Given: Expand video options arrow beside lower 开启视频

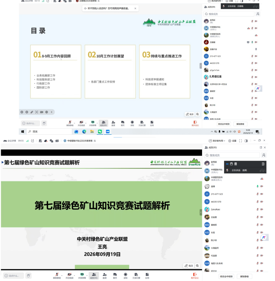Looking at the screenshot, I should 75,275.
